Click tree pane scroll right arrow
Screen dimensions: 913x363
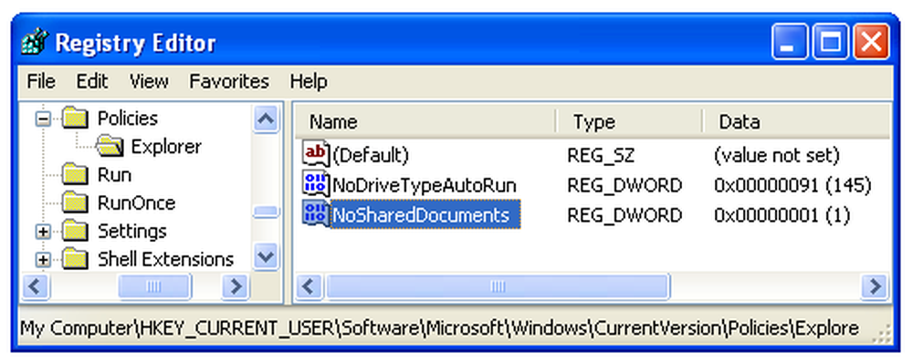tap(236, 286)
